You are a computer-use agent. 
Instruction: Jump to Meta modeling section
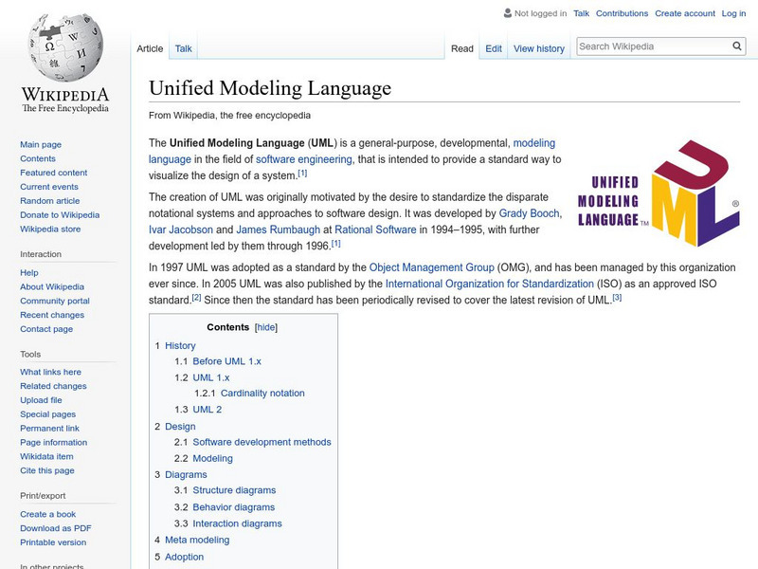[197, 540]
